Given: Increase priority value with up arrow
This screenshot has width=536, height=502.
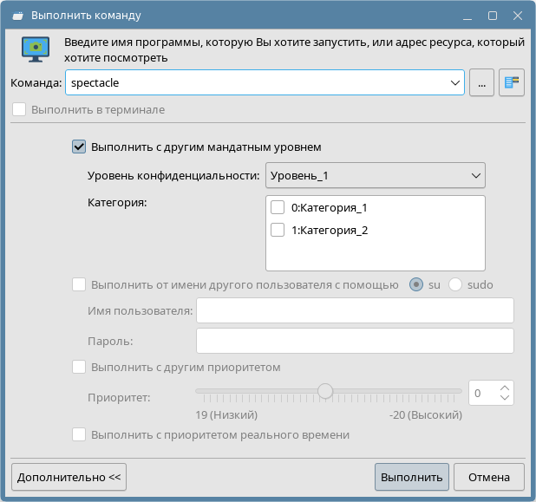Looking at the screenshot, I should (x=506, y=387).
